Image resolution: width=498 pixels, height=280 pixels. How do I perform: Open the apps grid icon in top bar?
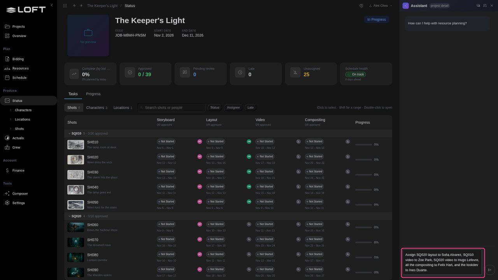coord(65,6)
